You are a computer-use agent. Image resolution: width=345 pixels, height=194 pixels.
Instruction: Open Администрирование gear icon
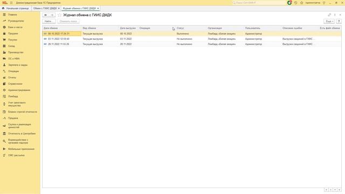point(4,90)
